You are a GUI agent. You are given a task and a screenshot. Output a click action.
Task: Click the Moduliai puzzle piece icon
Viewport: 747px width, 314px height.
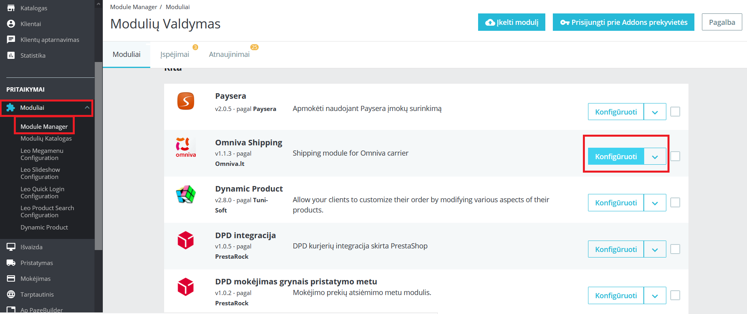pos(11,107)
